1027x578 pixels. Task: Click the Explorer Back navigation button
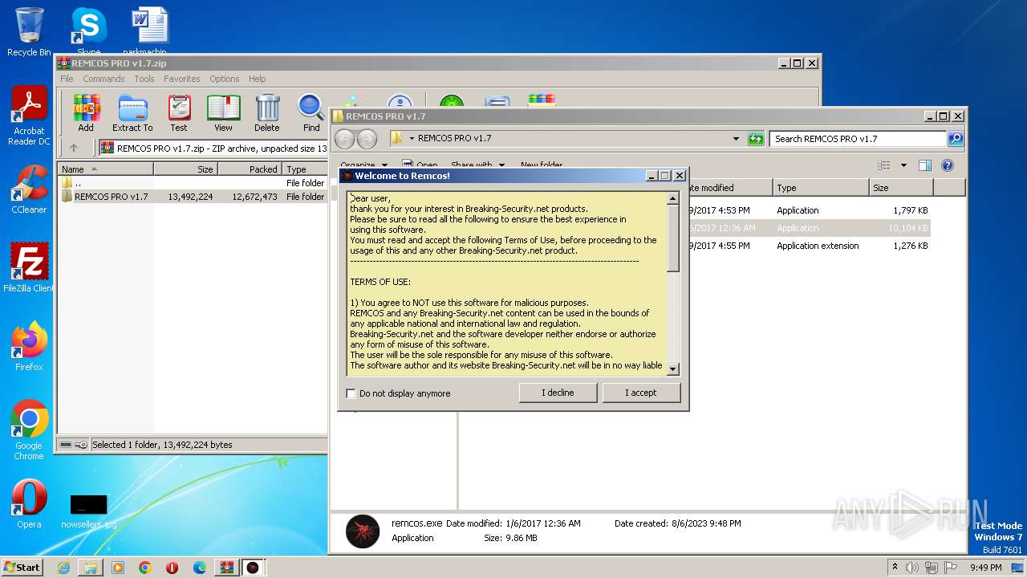(x=344, y=139)
